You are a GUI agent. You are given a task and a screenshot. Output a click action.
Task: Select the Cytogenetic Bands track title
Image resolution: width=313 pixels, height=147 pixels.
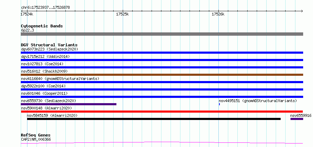click(x=42, y=26)
